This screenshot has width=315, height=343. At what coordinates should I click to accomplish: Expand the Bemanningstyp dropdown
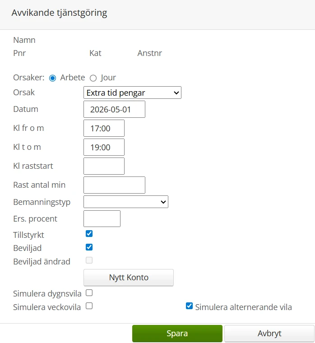point(126,202)
